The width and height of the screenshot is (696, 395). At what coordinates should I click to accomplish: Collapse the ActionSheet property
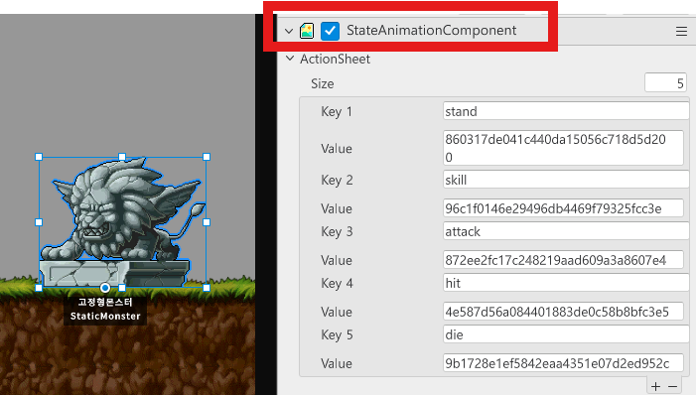click(290, 59)
